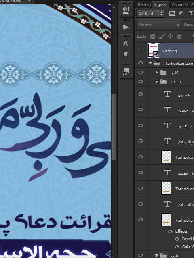The width and height of the screenshot is (194, 258).
Task: Toggle Bevel effect visibility
Action: point(177,239)
